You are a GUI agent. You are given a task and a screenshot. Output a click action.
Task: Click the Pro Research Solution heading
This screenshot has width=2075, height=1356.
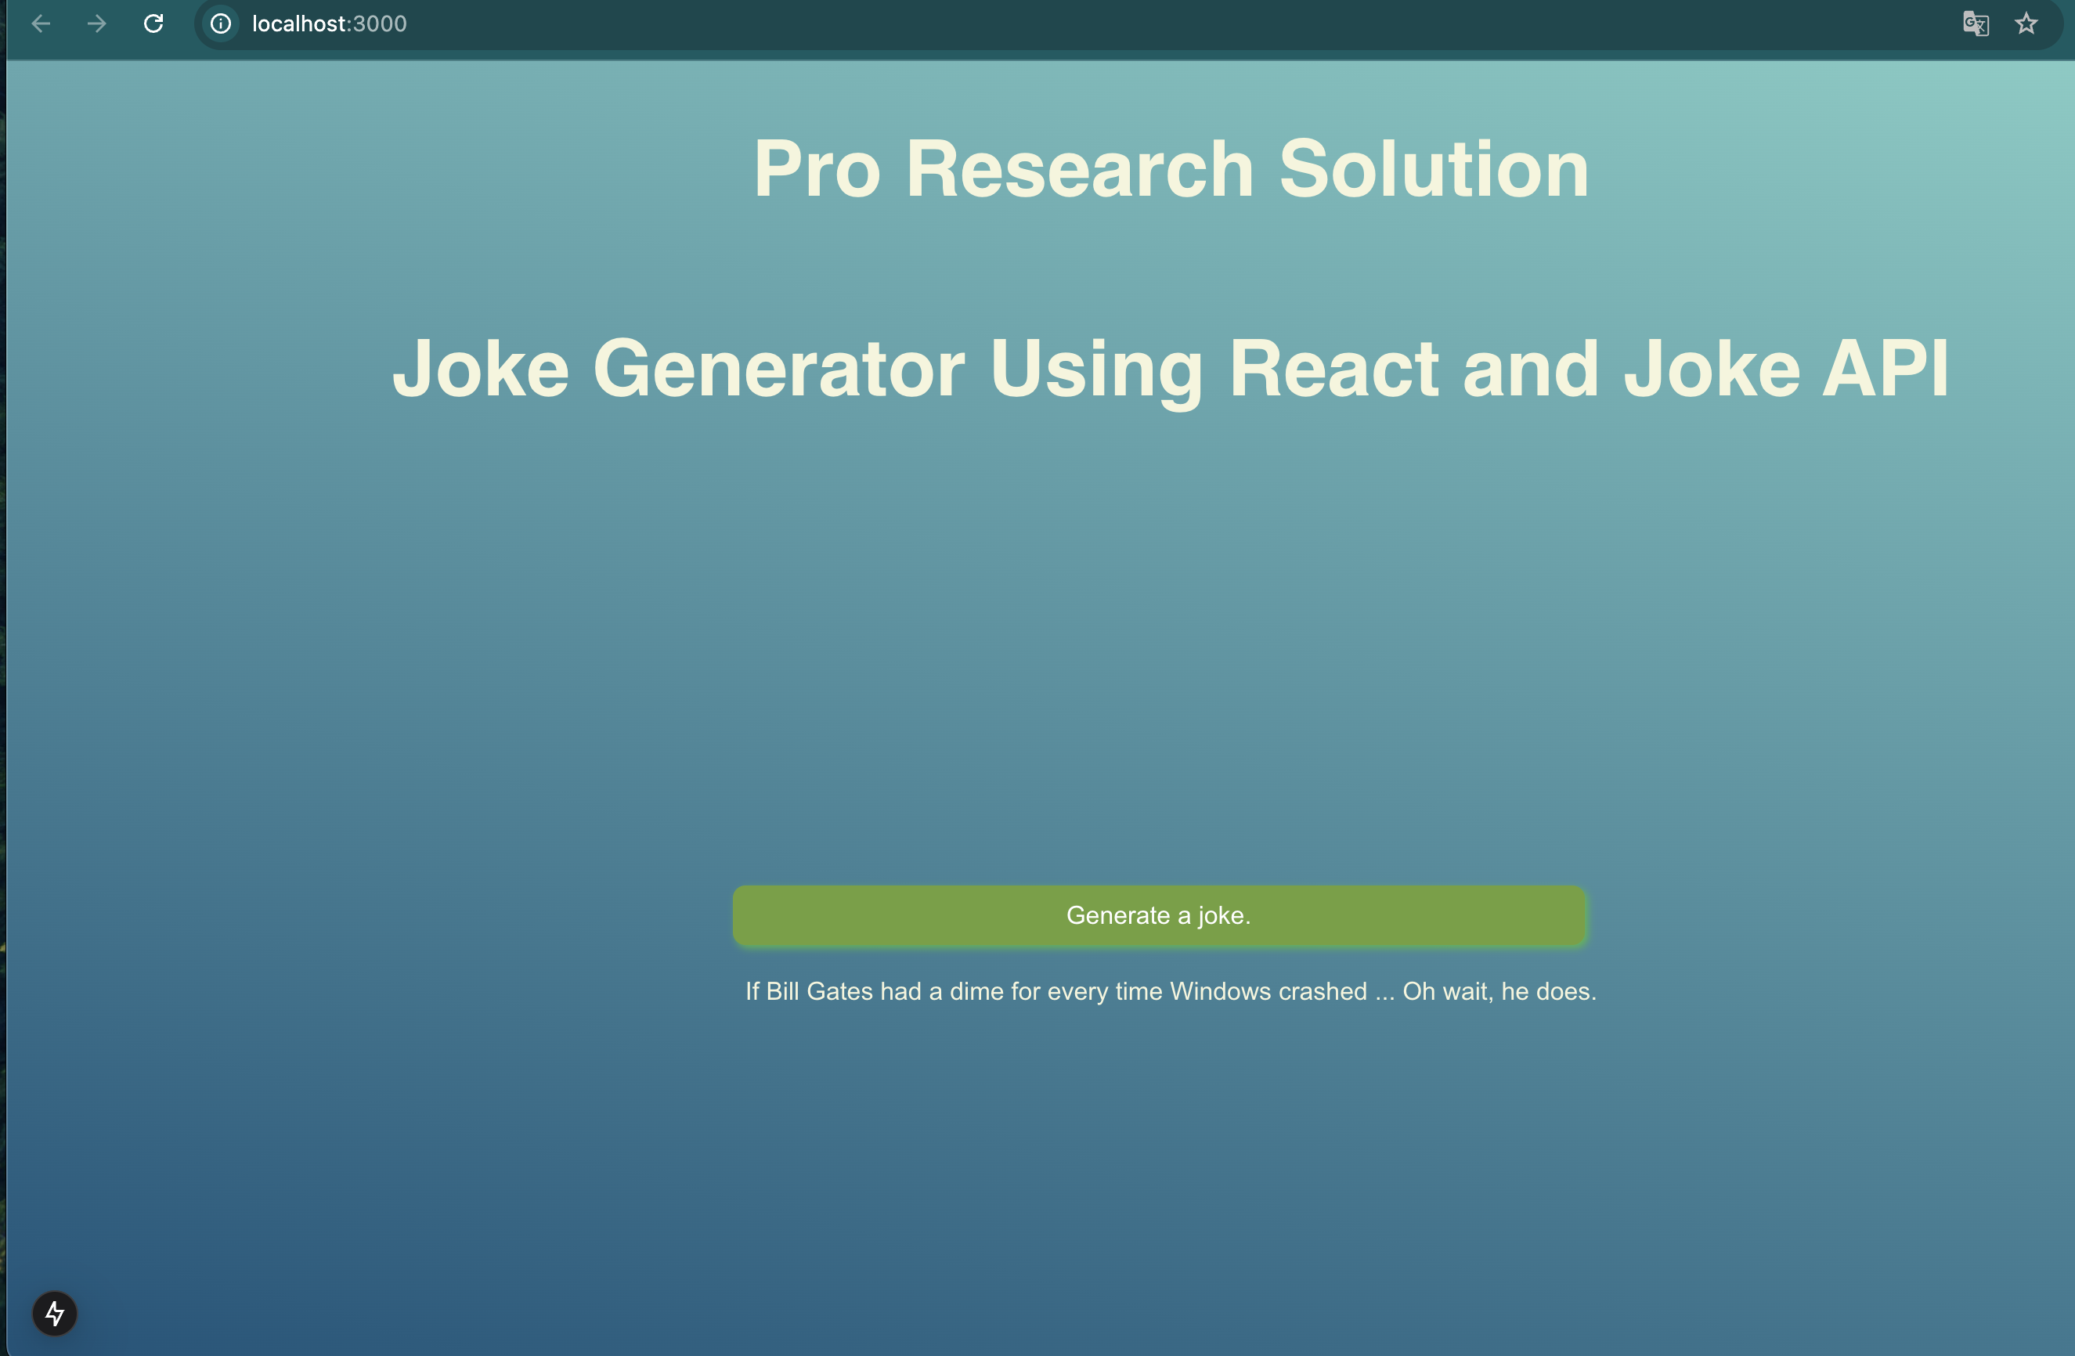pos(1170,170)
